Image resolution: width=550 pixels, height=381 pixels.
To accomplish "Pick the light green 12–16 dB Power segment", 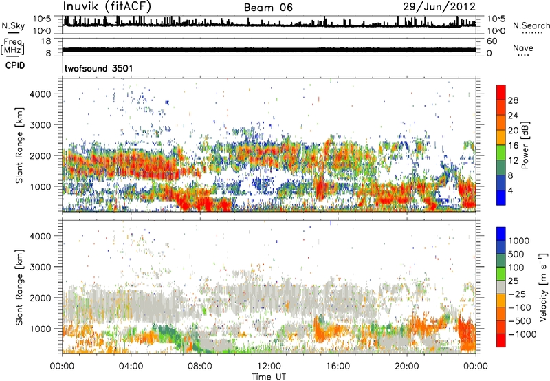I will click(x=501, y=153).
